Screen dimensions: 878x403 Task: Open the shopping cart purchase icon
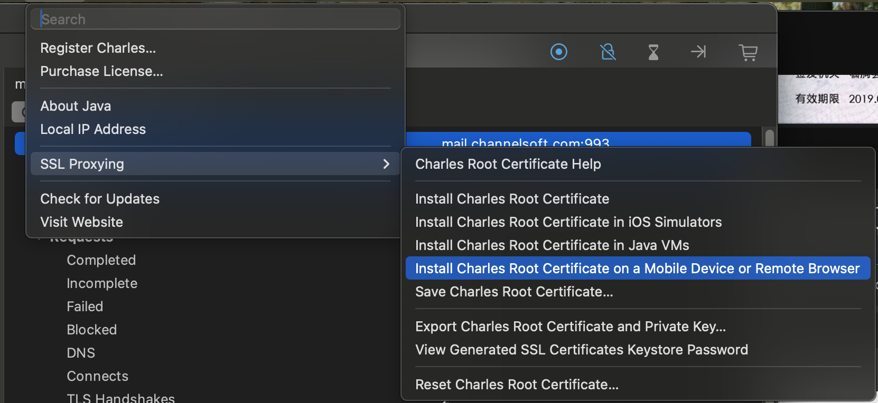(x=748, y=52)
